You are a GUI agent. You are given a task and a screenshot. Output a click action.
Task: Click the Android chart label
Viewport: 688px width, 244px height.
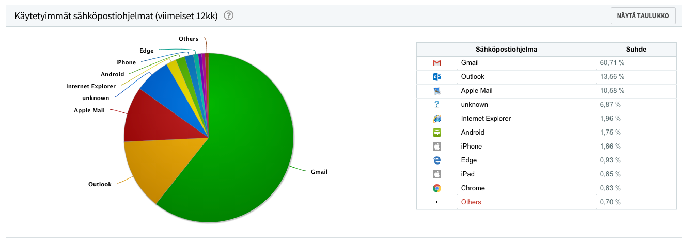coord(113,74)
